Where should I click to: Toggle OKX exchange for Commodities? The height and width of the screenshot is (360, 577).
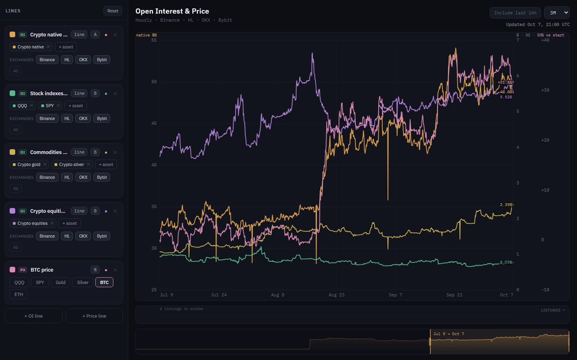click(83, 177)
